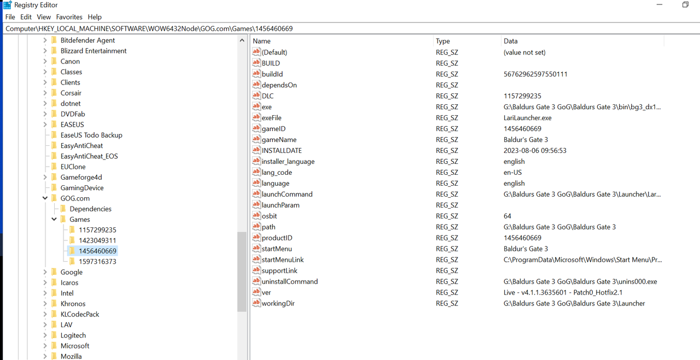Click the data 'LariLauncher.exe'
The width and height of the screenshot is (700, 360).
(527, 117)
